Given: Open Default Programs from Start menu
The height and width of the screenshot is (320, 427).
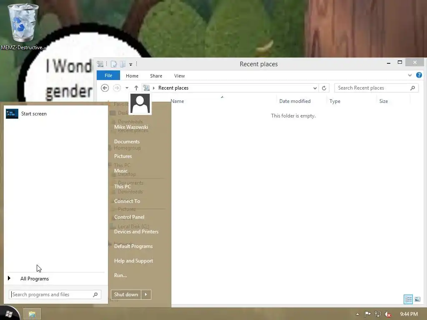Looking at the screenshot, I should 133,246.
